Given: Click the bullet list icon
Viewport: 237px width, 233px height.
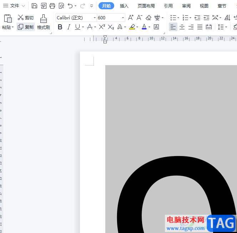Looking at the screenshot, I should pyautogui.click(x=173, y=18).
